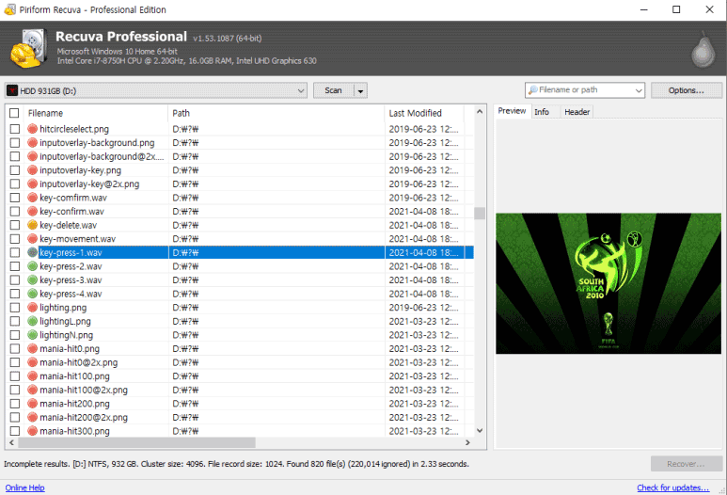Click the HDD drive icon in drive selector

12,90
